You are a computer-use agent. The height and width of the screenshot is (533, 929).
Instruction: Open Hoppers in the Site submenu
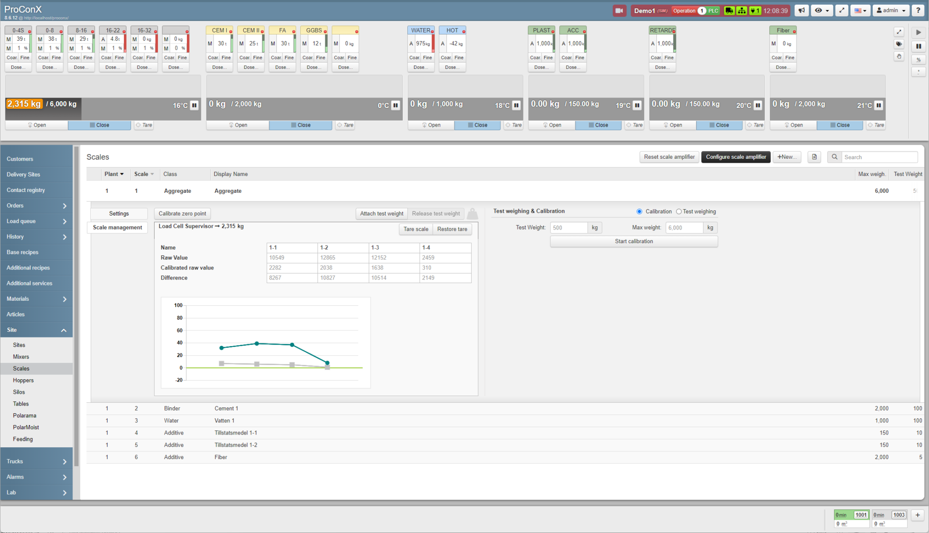point(23,380)
